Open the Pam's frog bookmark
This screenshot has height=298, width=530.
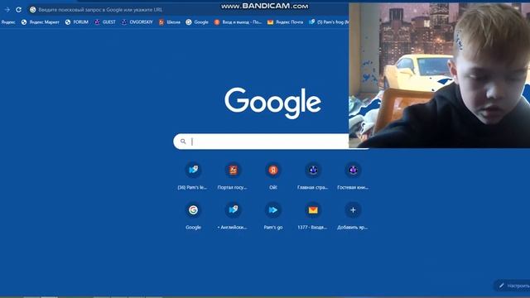pos(329,22)
